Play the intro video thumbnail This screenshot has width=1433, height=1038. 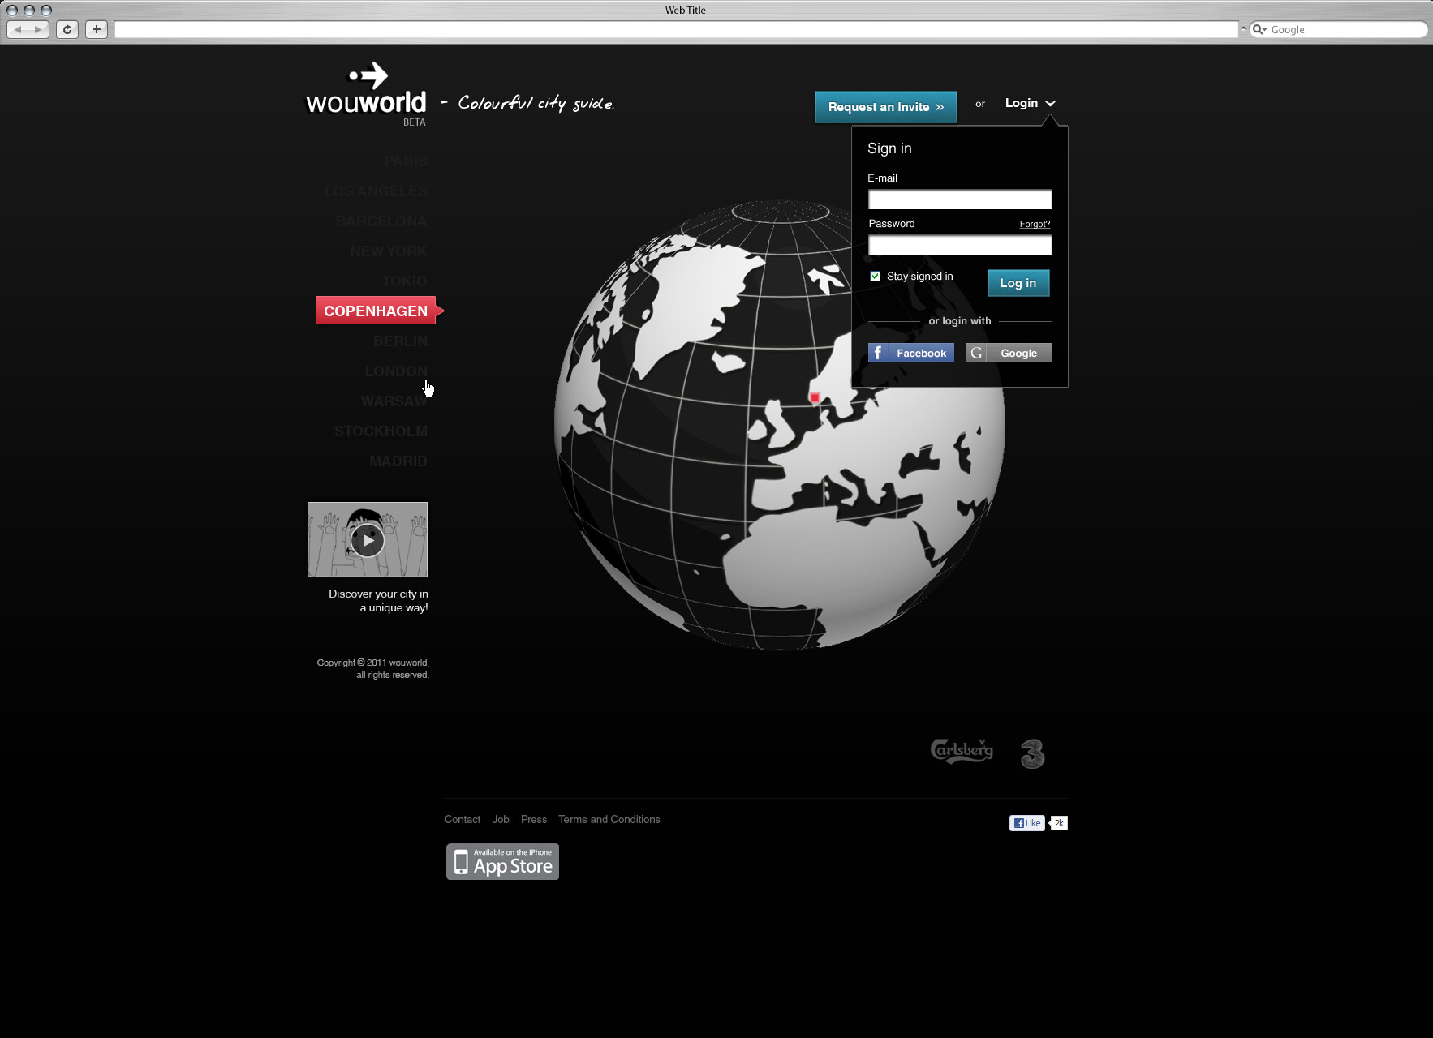[x=368, y=540]
